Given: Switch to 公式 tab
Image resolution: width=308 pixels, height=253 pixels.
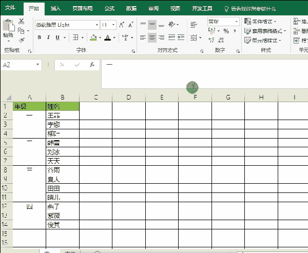Looking at the screenshot, I should click(x=109, y=8).
